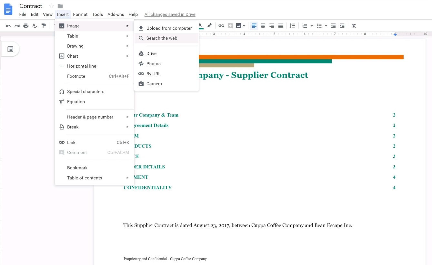Open the toolbar image dropdown arrow

pos(244,26)
